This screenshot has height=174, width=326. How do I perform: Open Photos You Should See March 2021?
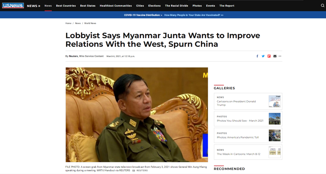tap(248, 119)
